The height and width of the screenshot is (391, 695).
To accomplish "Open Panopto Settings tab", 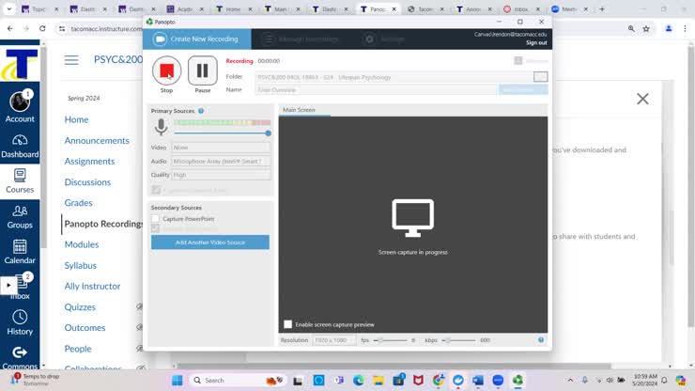I will 383,39.
